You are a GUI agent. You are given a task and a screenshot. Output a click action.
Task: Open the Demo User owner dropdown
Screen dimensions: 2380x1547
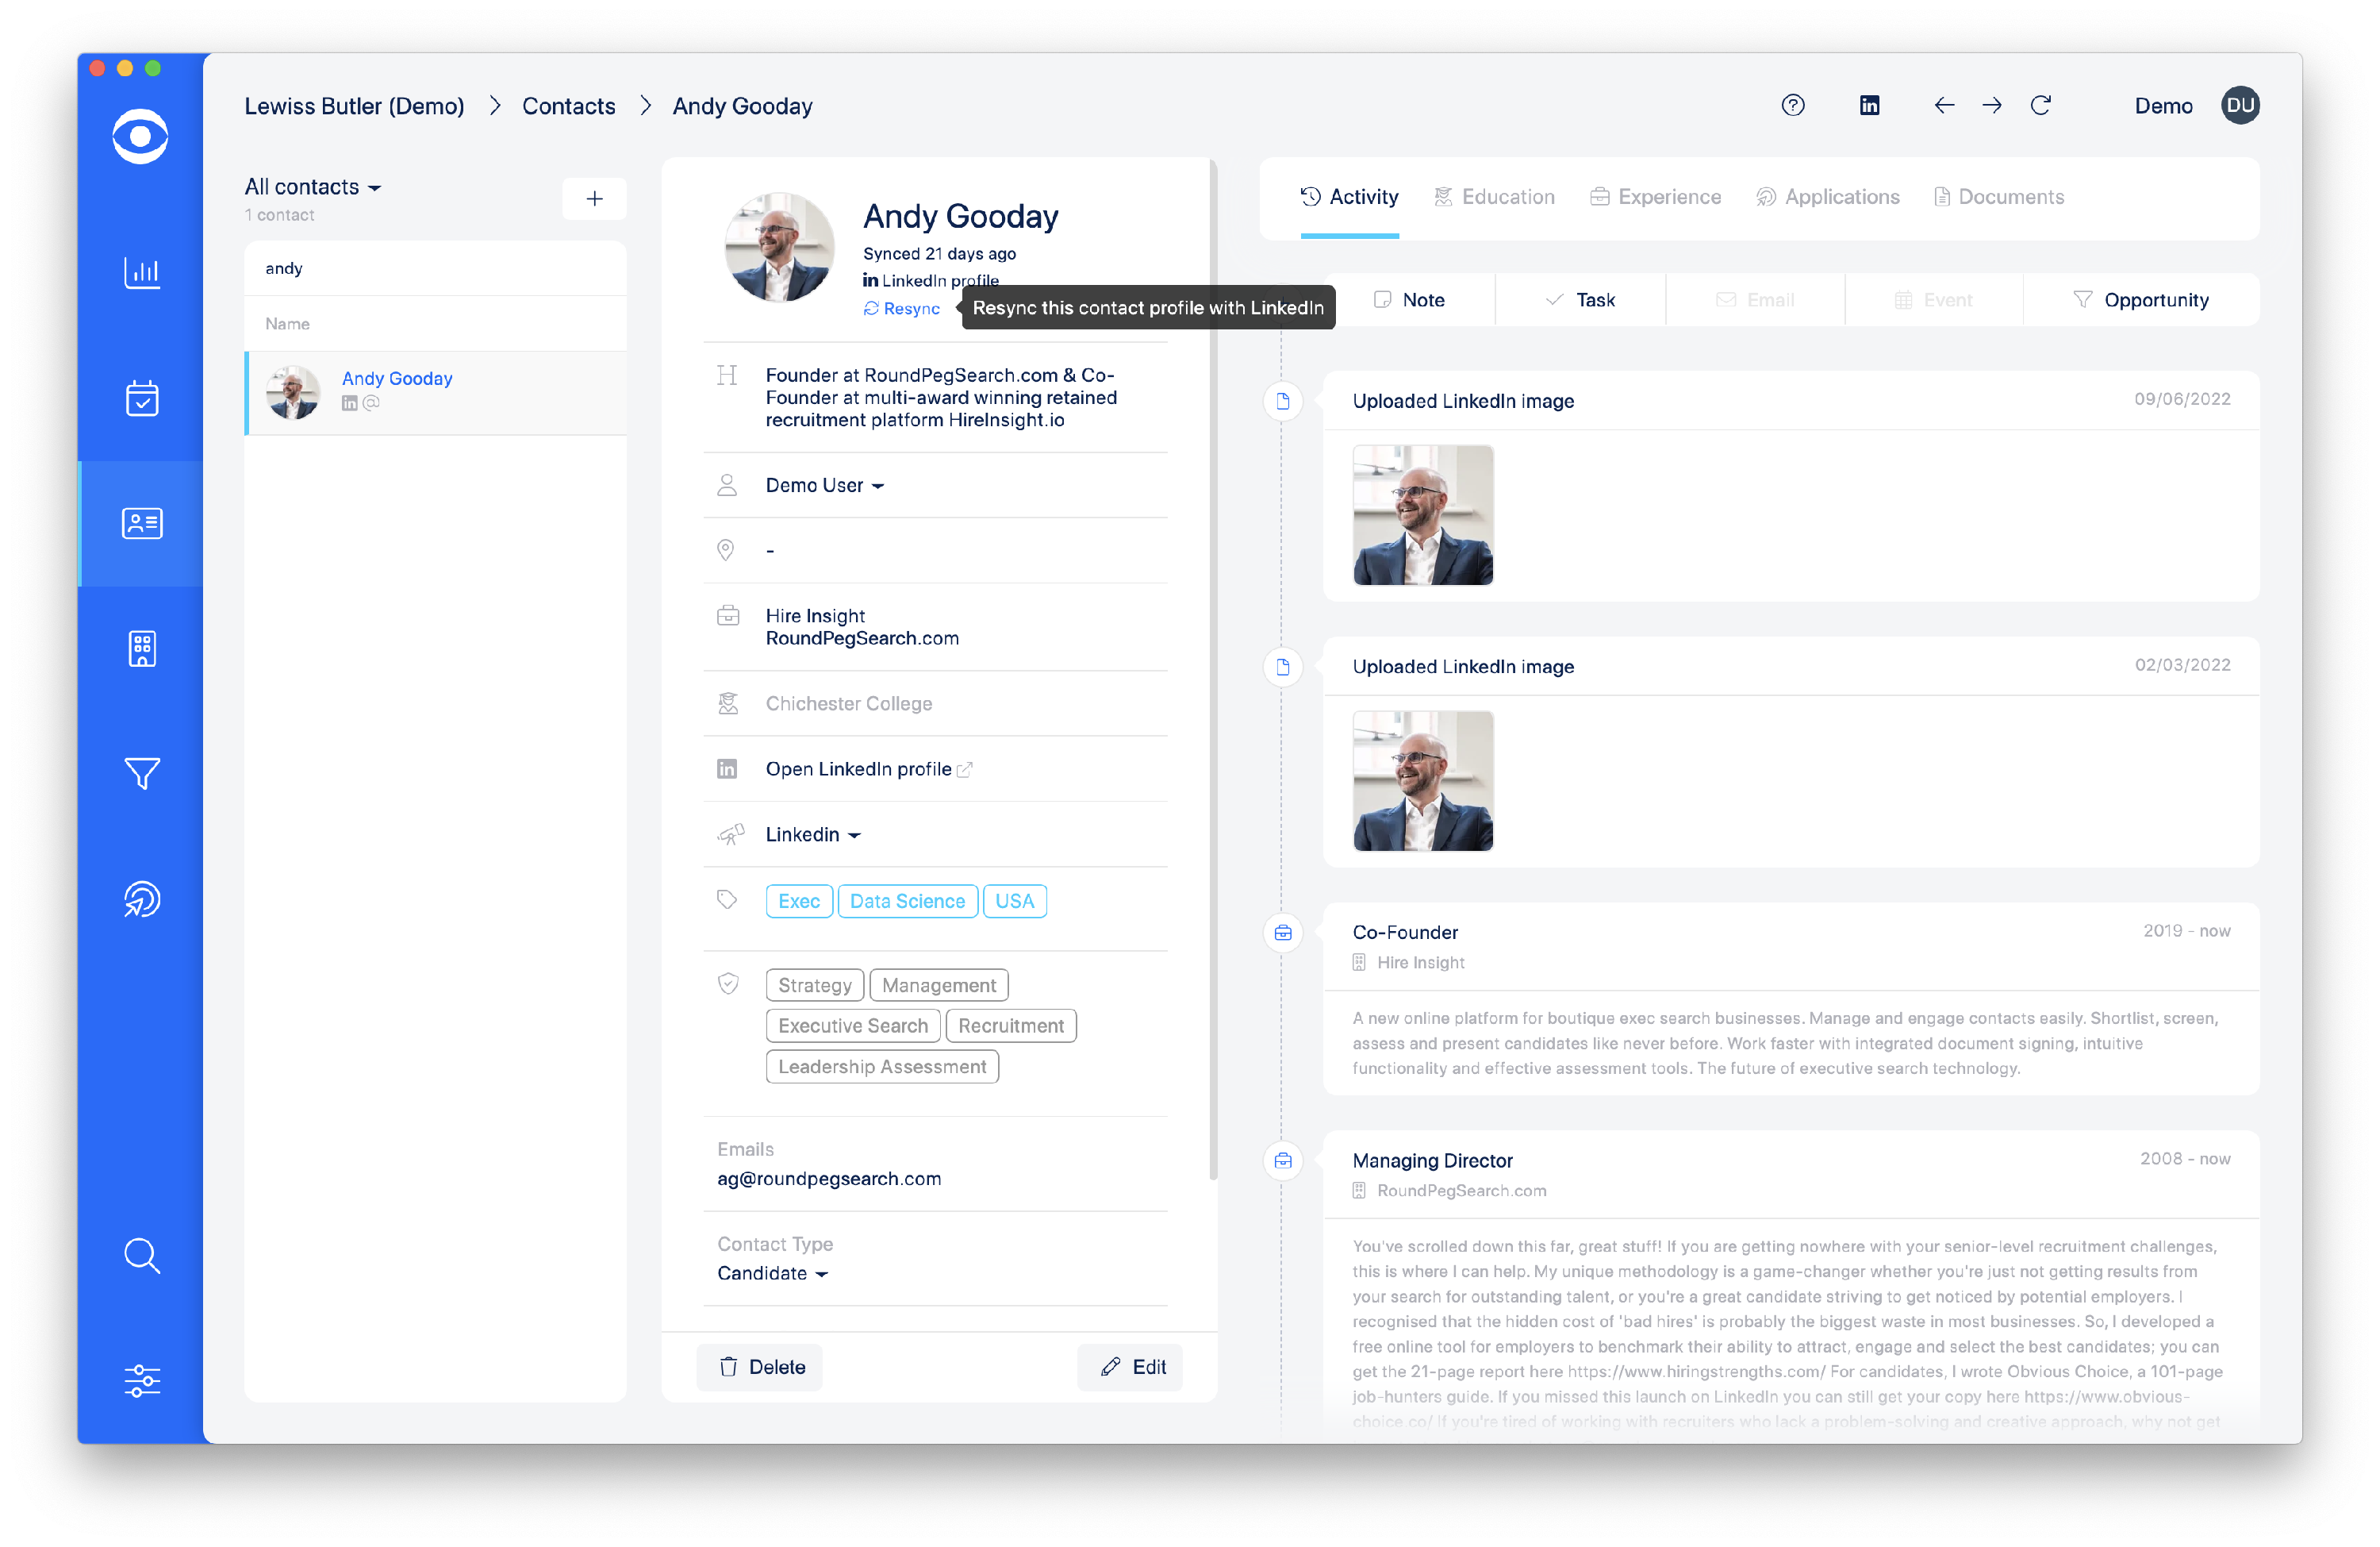(x=824, y=485)
